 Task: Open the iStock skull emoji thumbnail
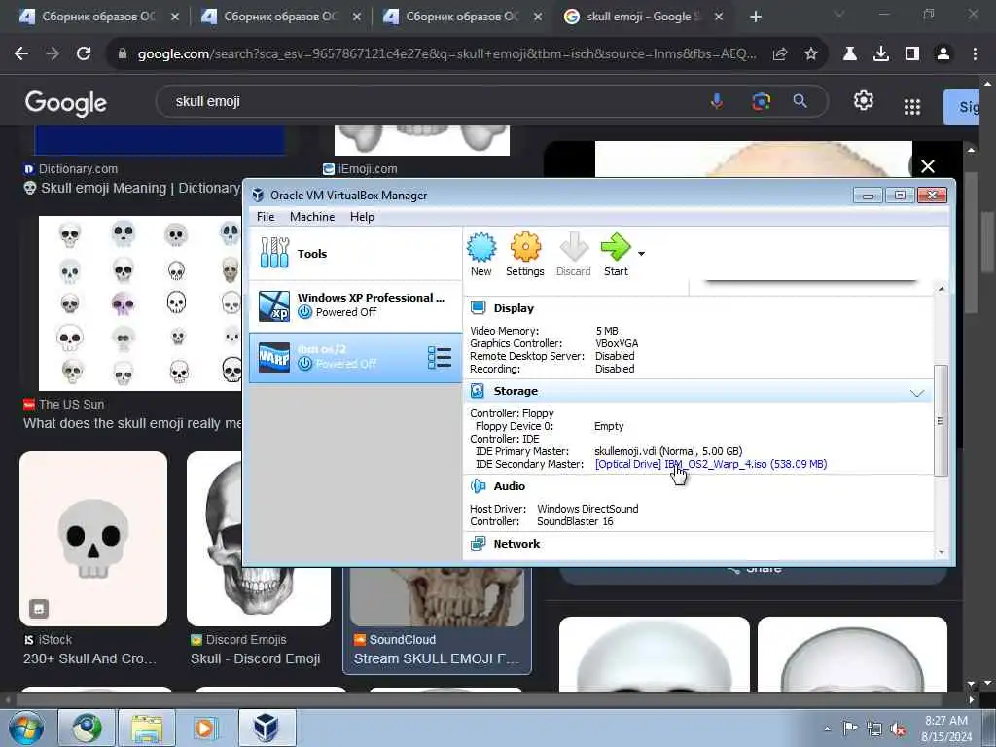(93, 539)
